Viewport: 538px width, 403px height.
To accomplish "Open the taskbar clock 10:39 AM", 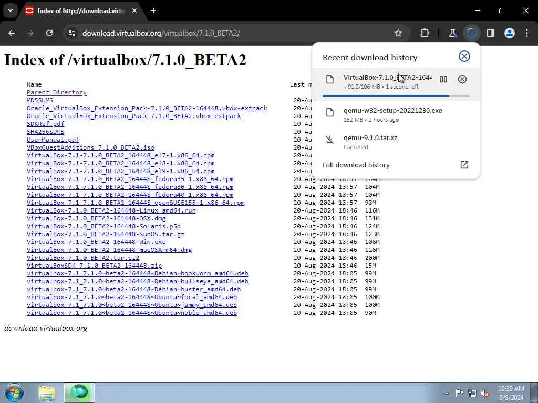I will click(x=511, y=393).
